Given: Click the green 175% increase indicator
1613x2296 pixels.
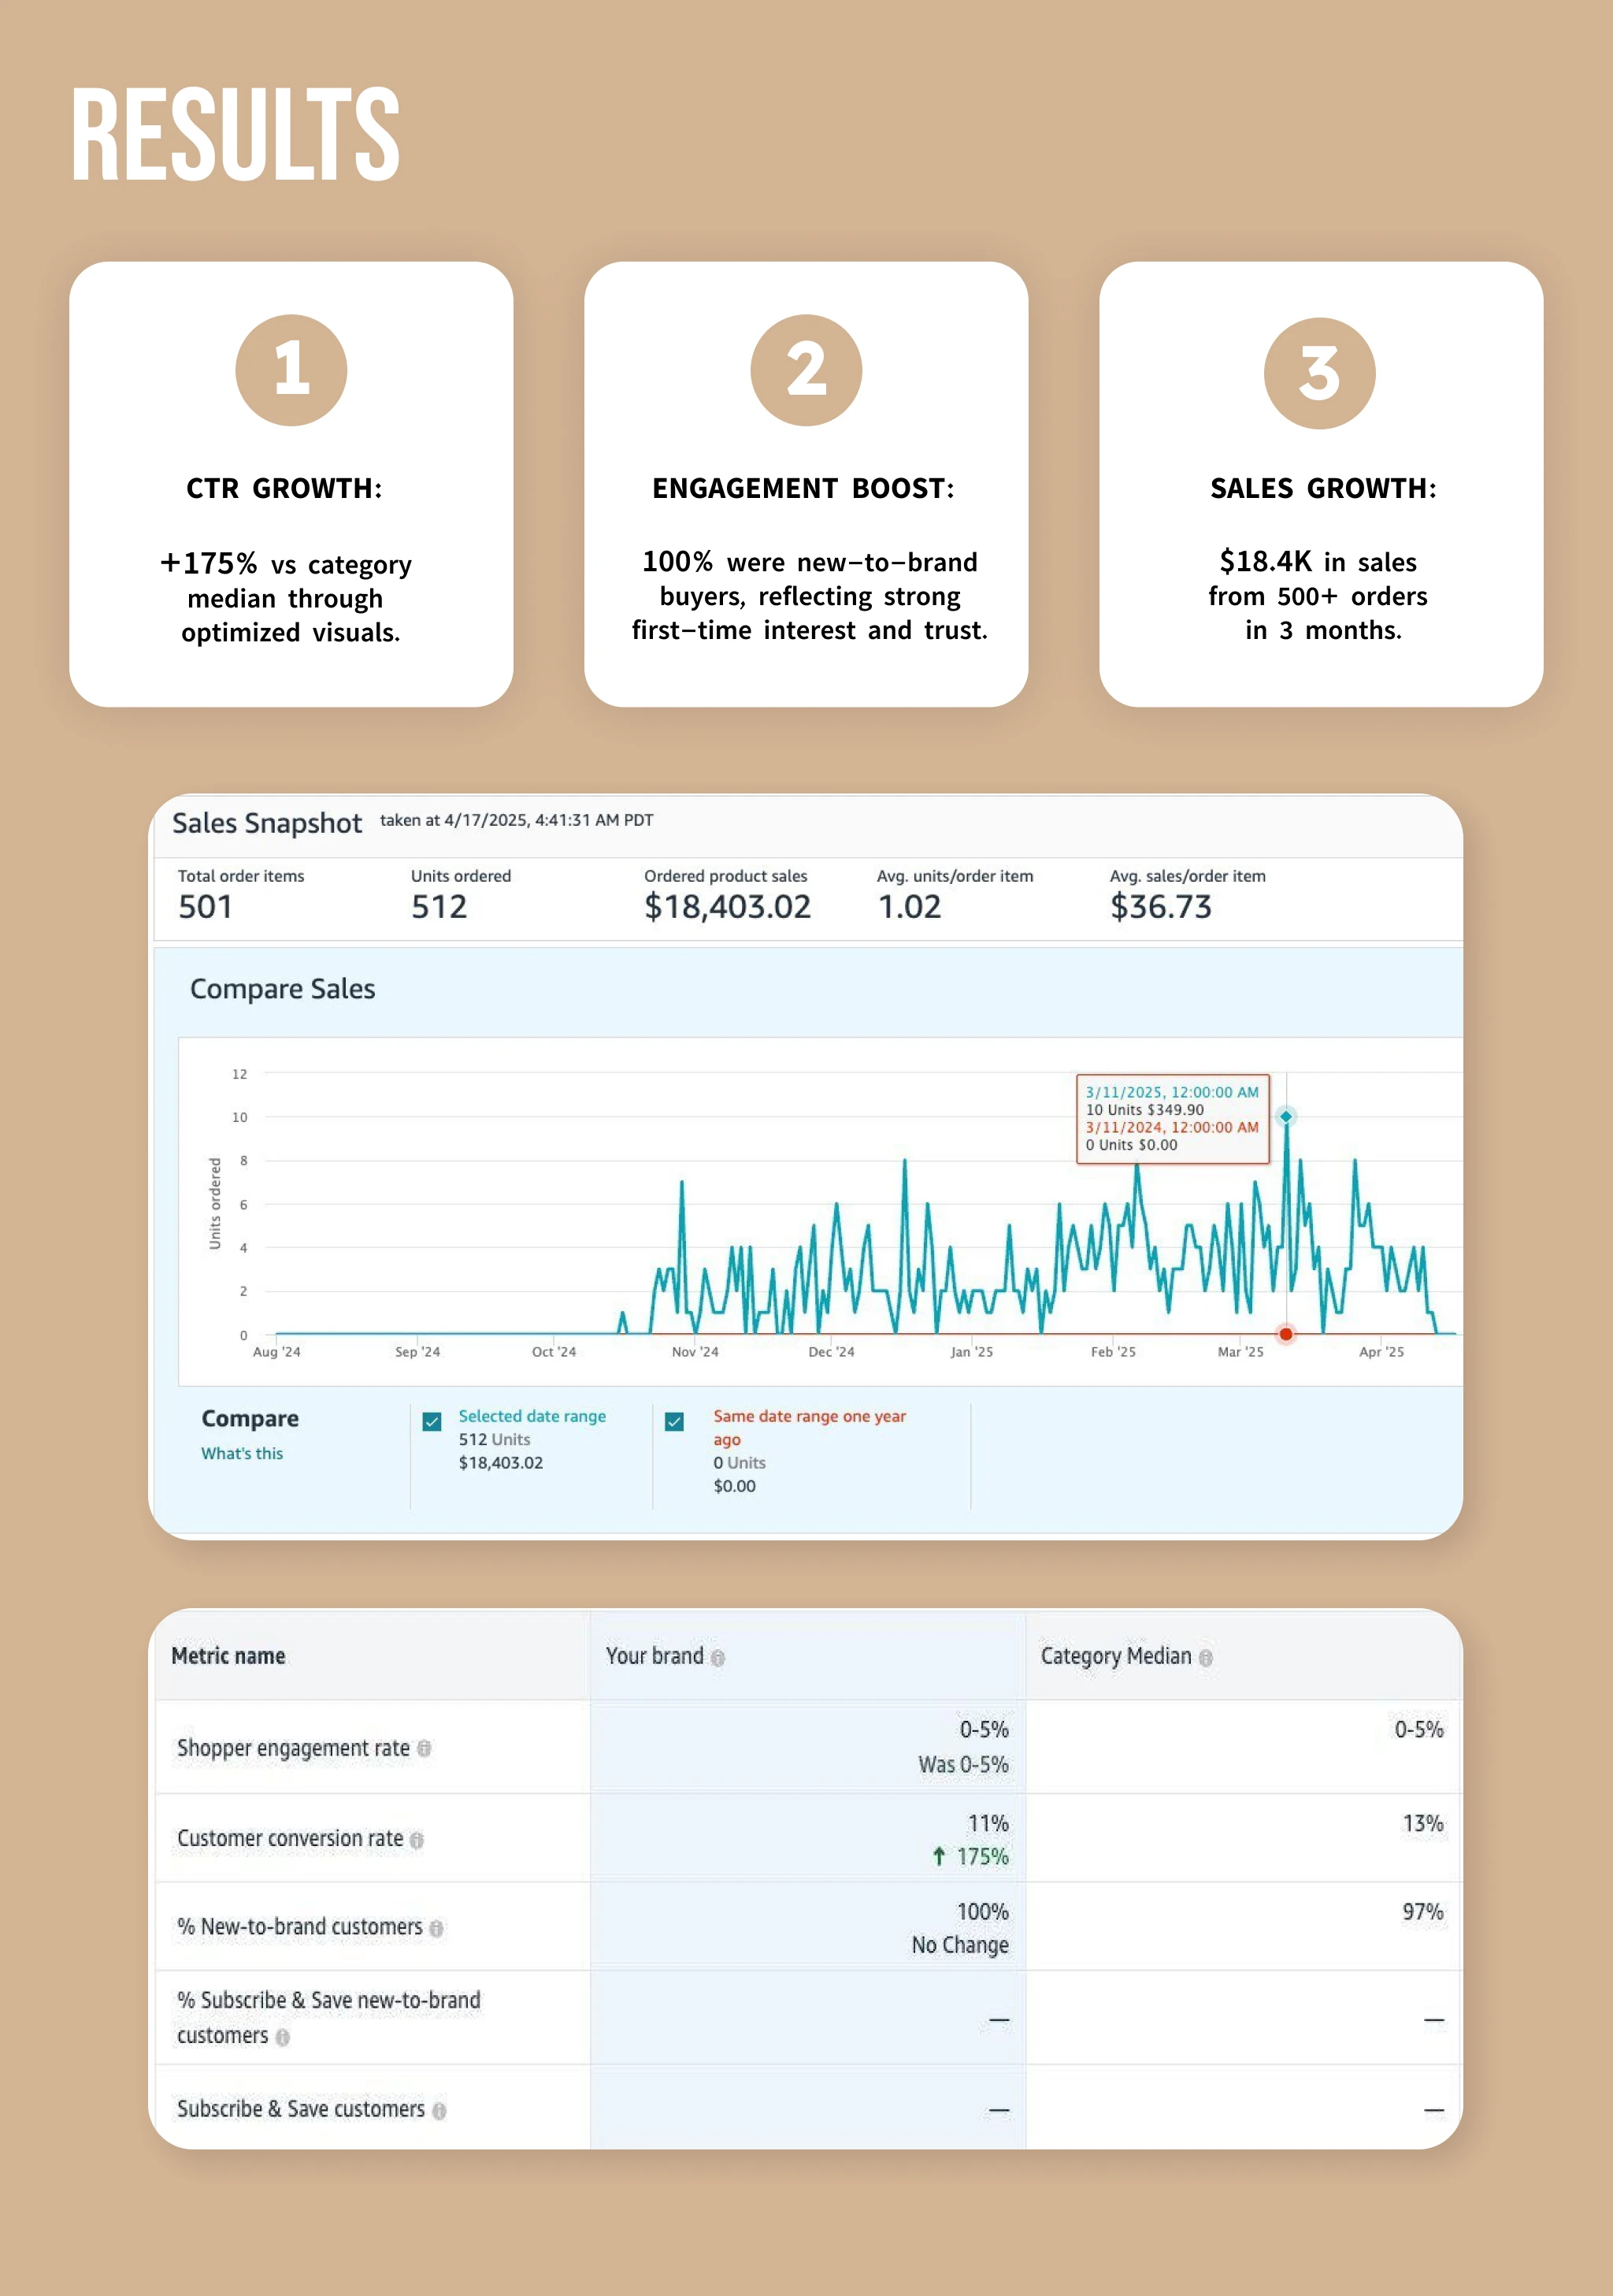Looking at the screenshot, I should tap(970, 1857).
